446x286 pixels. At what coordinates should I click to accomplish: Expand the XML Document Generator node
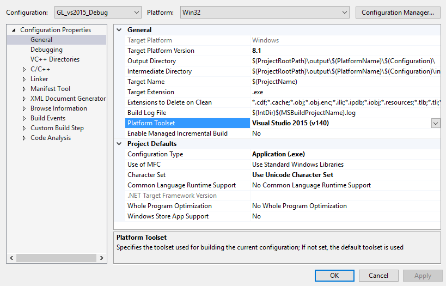[x=24, y=99]
